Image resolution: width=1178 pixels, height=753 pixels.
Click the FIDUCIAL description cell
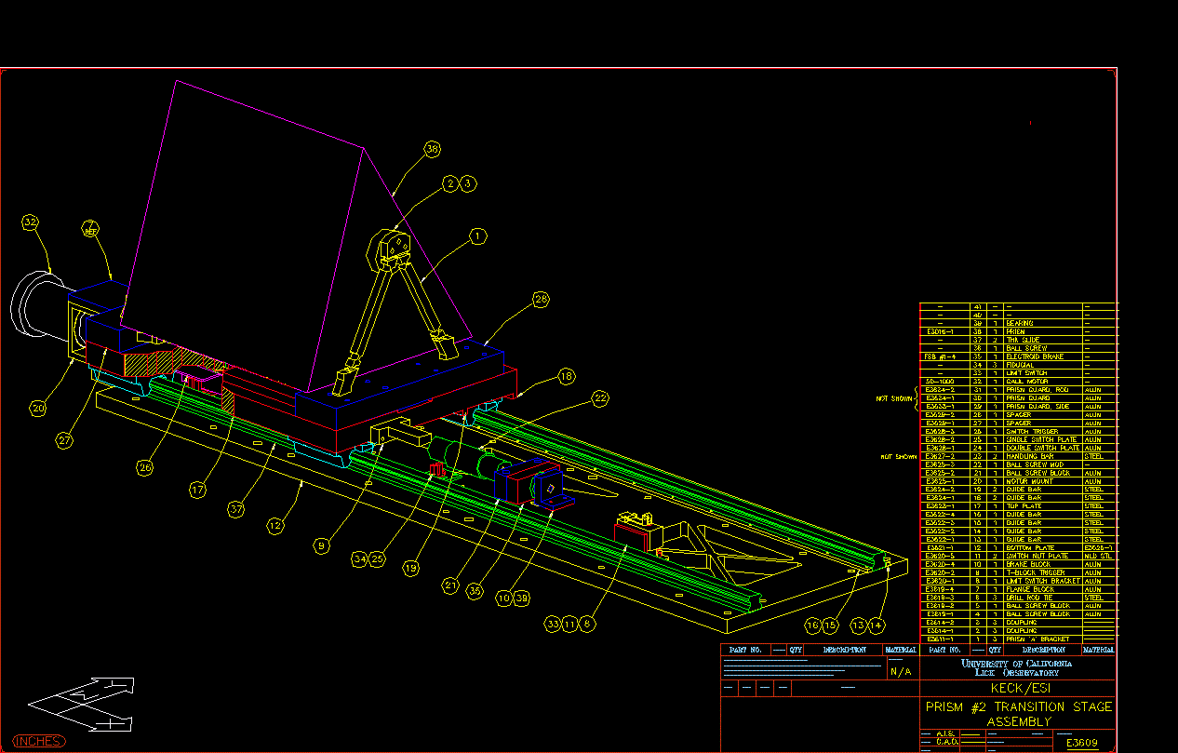(1042, 365)
